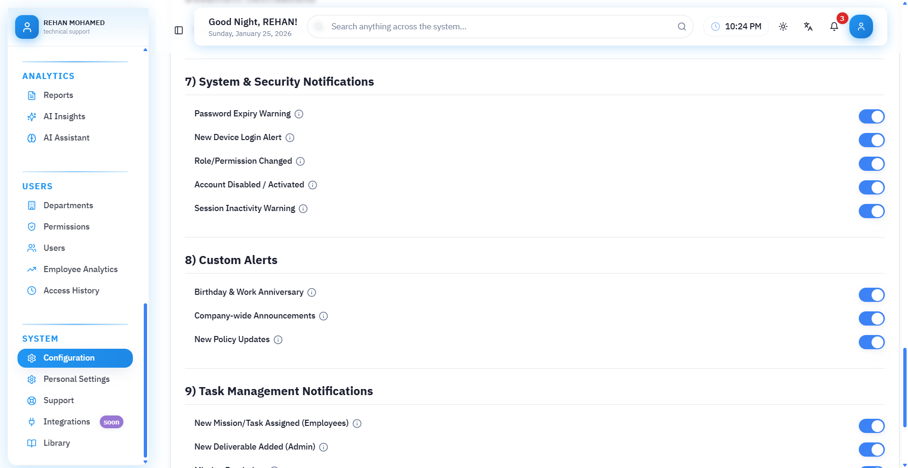The height and width of the screenshot is (468, 908).
Task: Toggle Birthday & Work Anniversary alerts
Action: click(871, 295)
